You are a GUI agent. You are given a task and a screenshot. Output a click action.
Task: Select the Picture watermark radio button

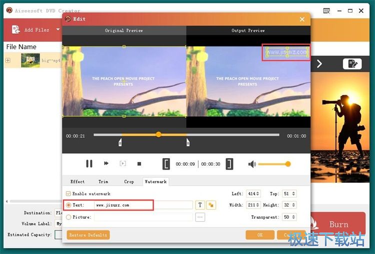point(68,217)
